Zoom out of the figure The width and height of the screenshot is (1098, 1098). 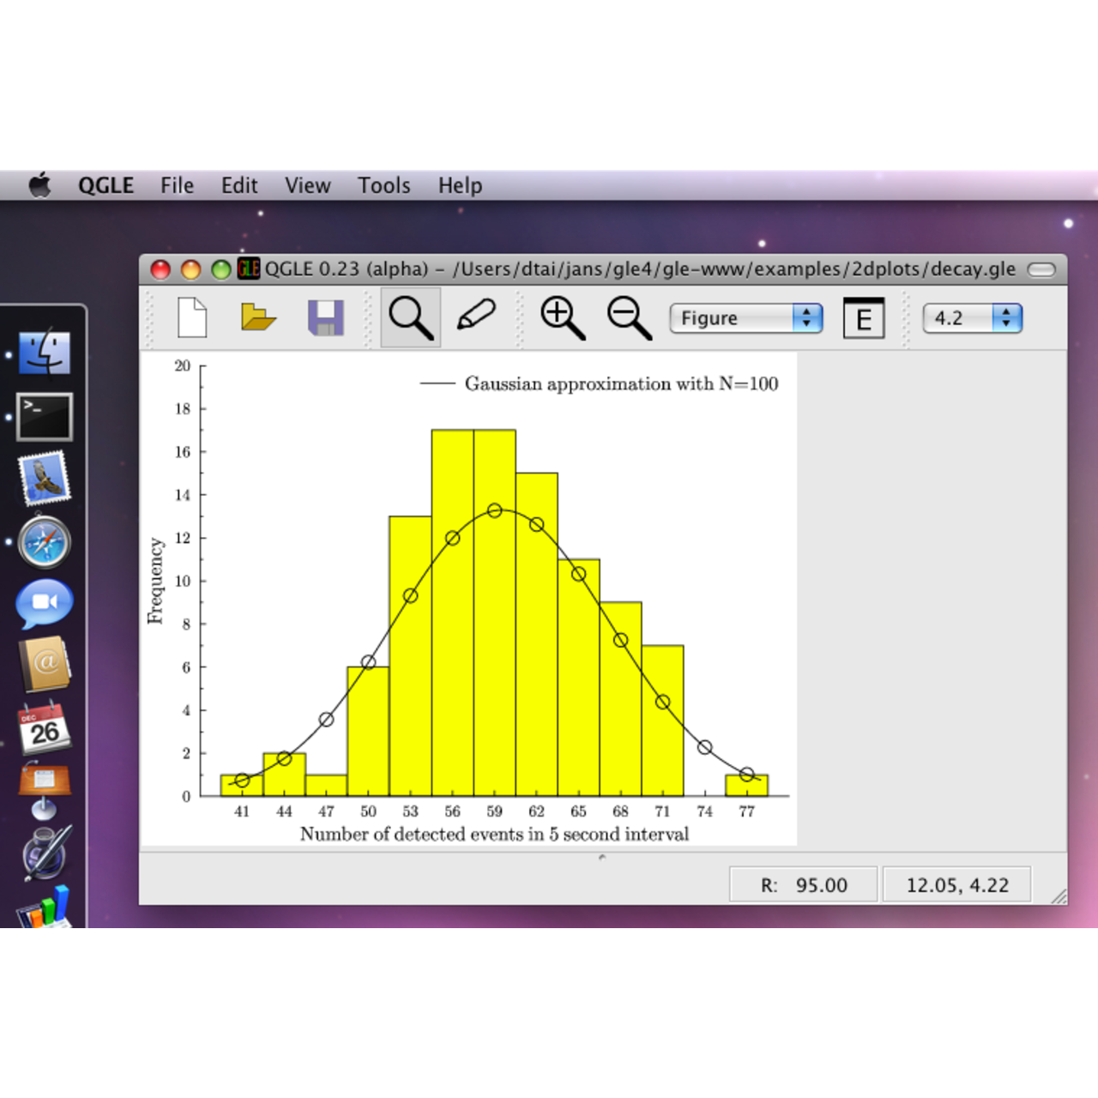click(629, 317)
